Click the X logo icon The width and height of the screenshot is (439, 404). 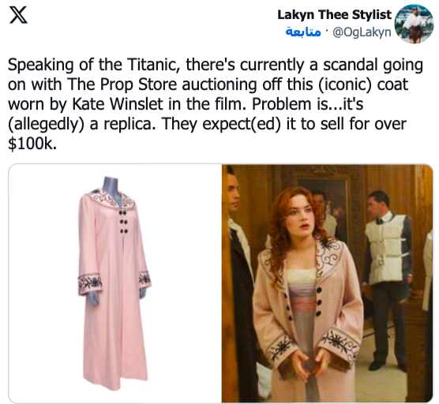tap(18, 15)
